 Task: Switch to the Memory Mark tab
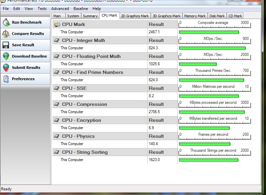click(195, 16)
